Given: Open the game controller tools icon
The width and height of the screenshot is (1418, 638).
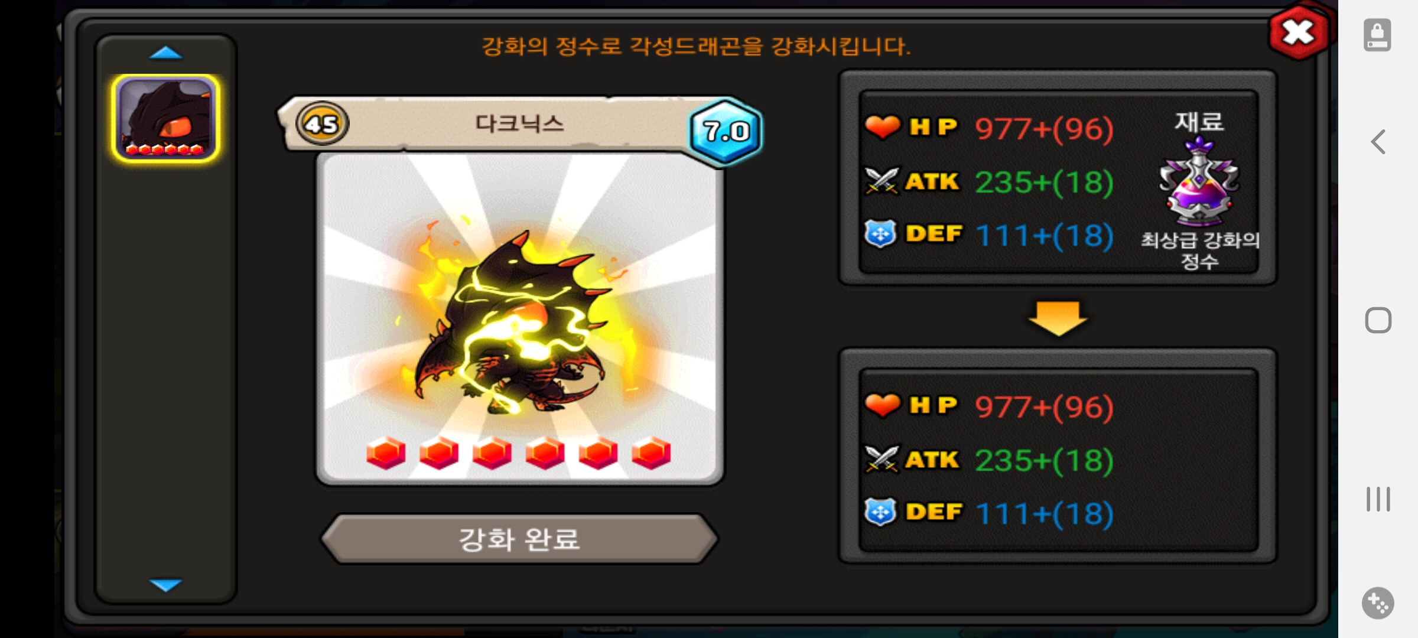Looking at the screenshot, I should tap(1378, 603).
